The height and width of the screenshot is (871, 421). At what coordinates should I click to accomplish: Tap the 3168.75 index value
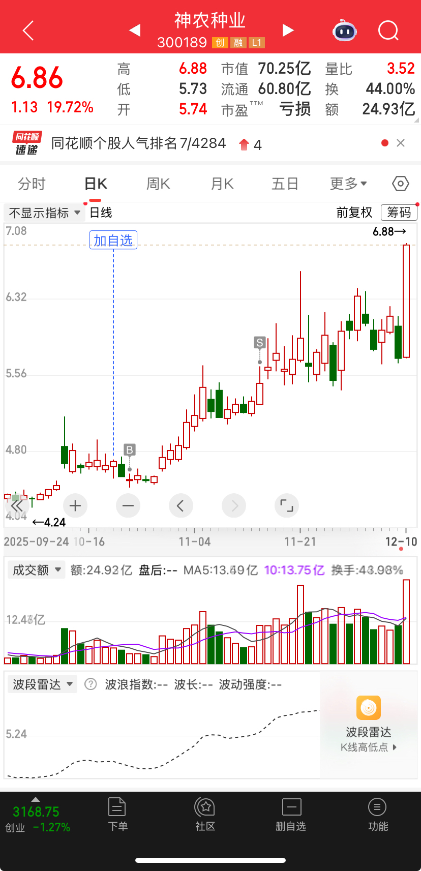36,812
